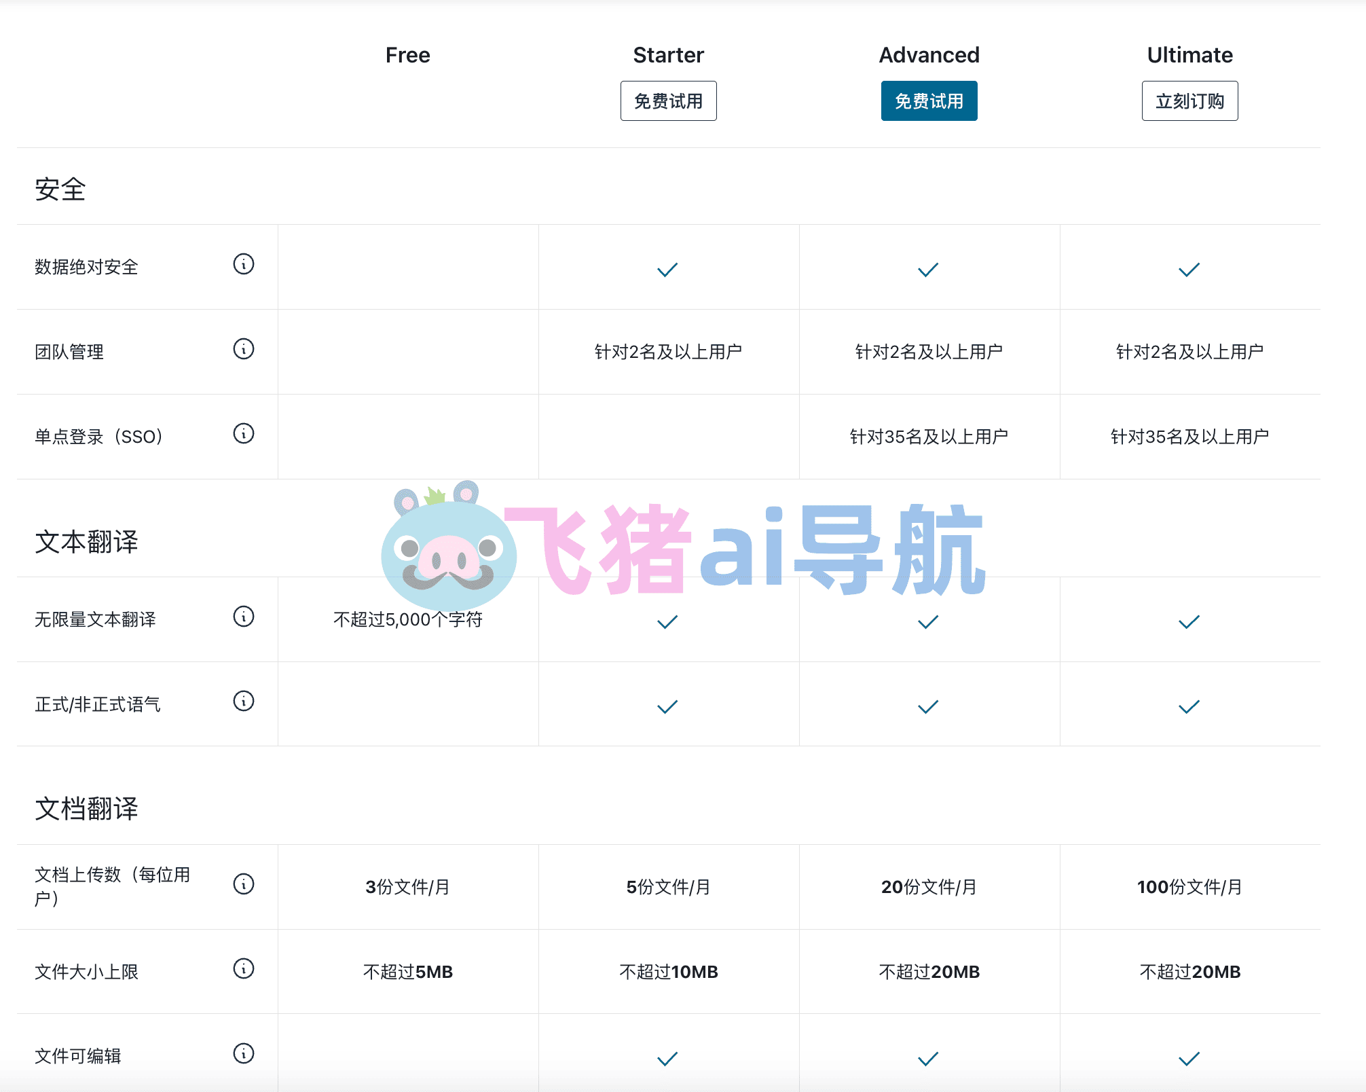This screenshot has height=1092, width=1366.
Task: Select the Free plan column header
Action: pyautogui.click(x=408, y=55)
